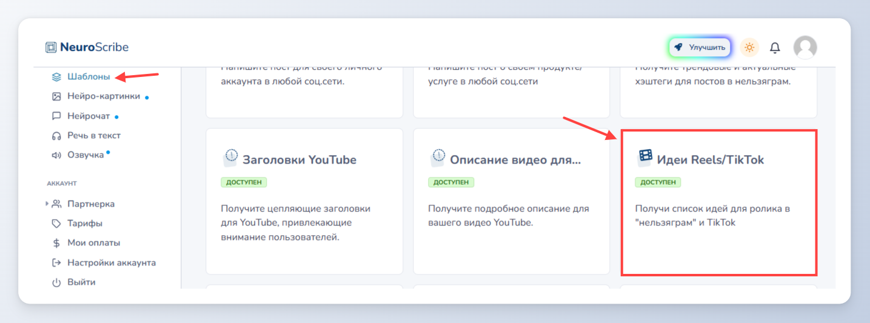
Task: Click the power icon for Выйти
Action: (56, 282)
